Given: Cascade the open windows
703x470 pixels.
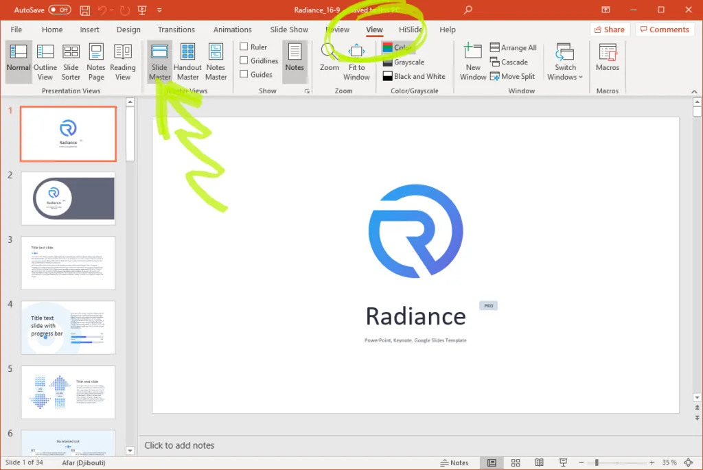Looking at the screenshot, I should 509,62.
